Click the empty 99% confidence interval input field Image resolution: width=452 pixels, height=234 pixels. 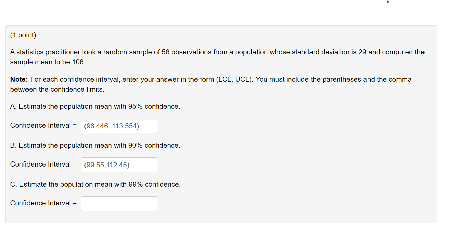(x=119, y=203)
